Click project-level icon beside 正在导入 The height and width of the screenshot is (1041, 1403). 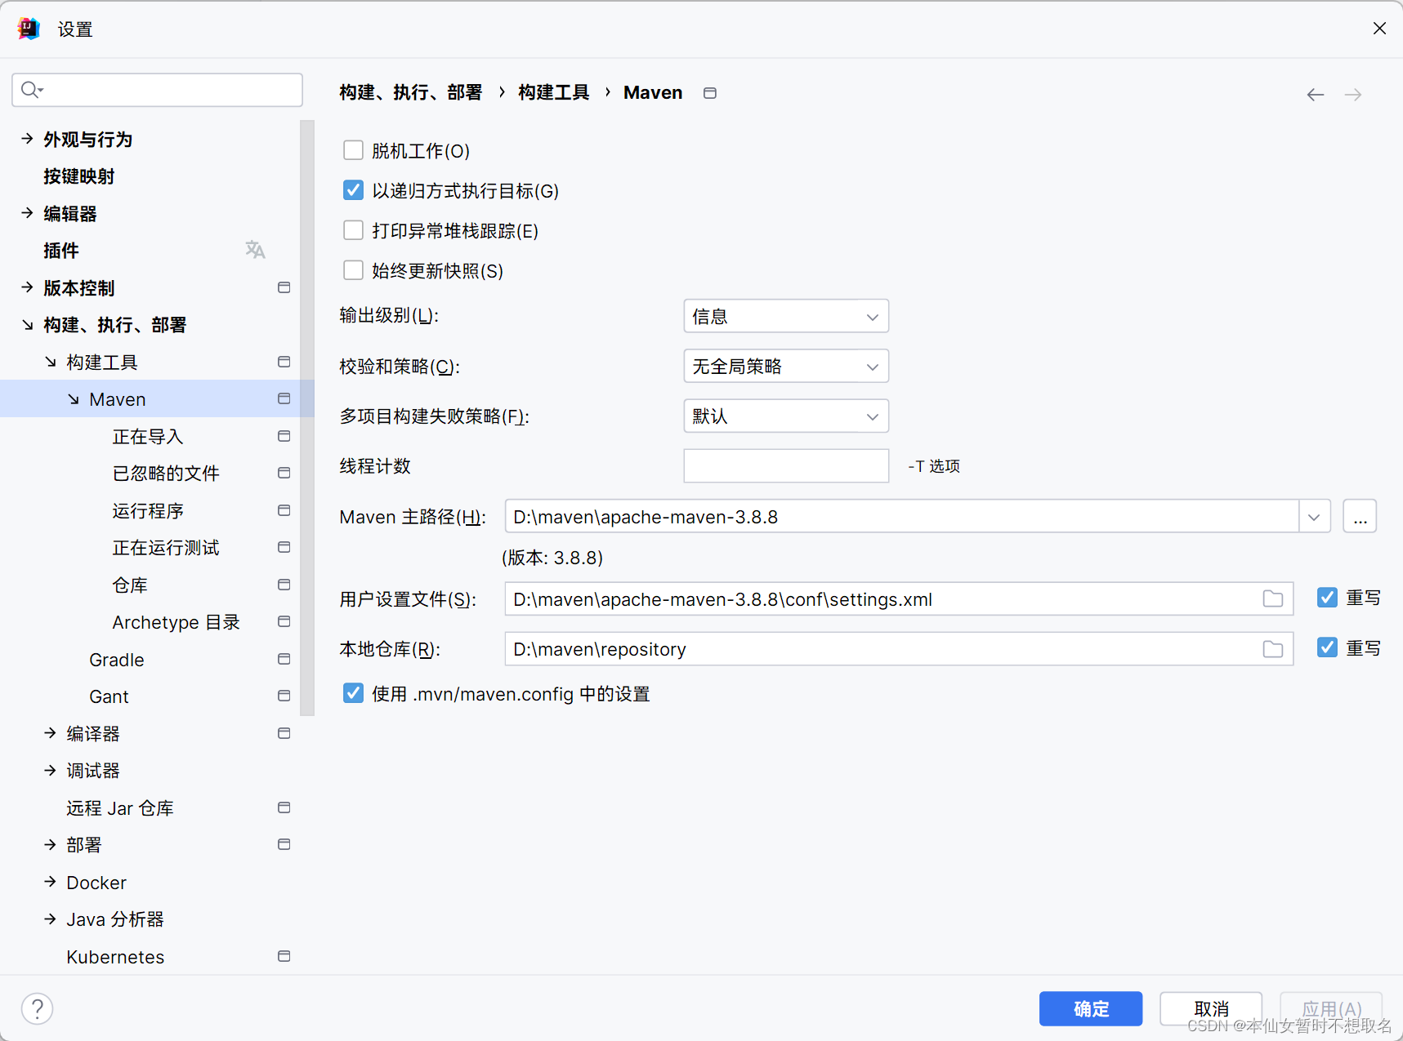(284, 436)
